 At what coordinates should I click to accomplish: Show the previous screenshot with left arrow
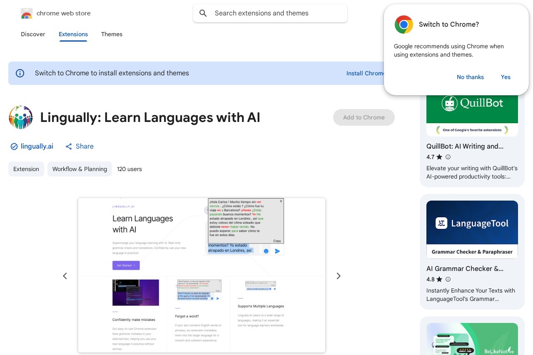tap(65, 276)
